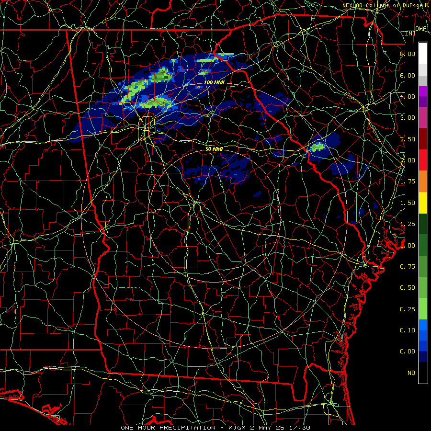Image resolution: width=431 pixels, height=431 pixels.
Task: Click the 0.10 legend value
Action: 408,330
